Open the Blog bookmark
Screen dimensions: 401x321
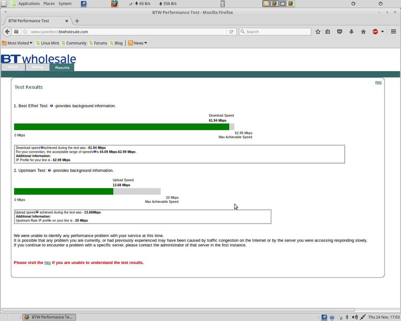(116, 43)
